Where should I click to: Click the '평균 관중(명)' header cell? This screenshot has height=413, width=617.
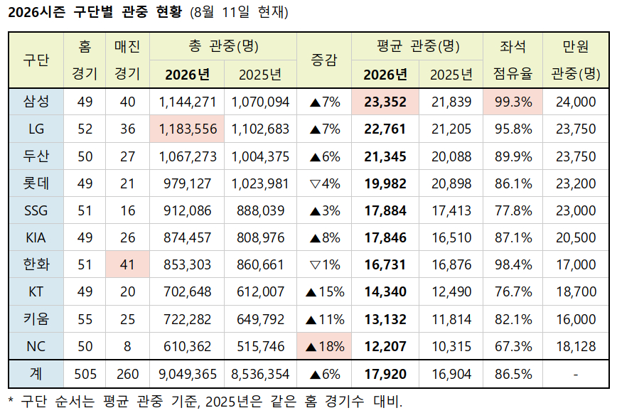click(x=417, y=46)
